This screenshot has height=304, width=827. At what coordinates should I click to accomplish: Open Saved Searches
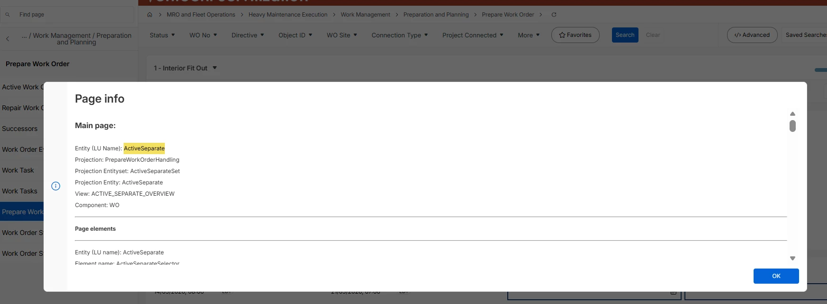click(805, 35)
